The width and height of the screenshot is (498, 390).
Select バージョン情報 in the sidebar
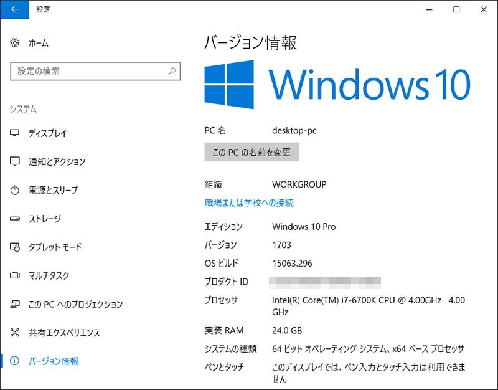tap(54, 361)
